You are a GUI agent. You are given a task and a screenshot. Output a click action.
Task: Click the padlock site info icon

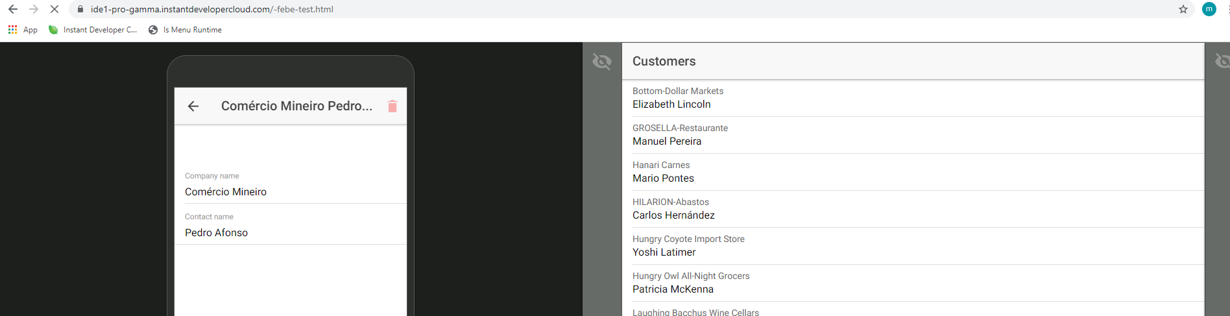80,9
